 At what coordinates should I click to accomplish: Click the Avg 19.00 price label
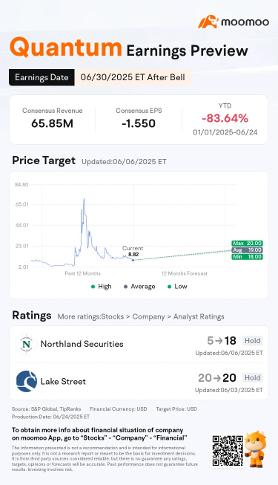click(247, 250)
